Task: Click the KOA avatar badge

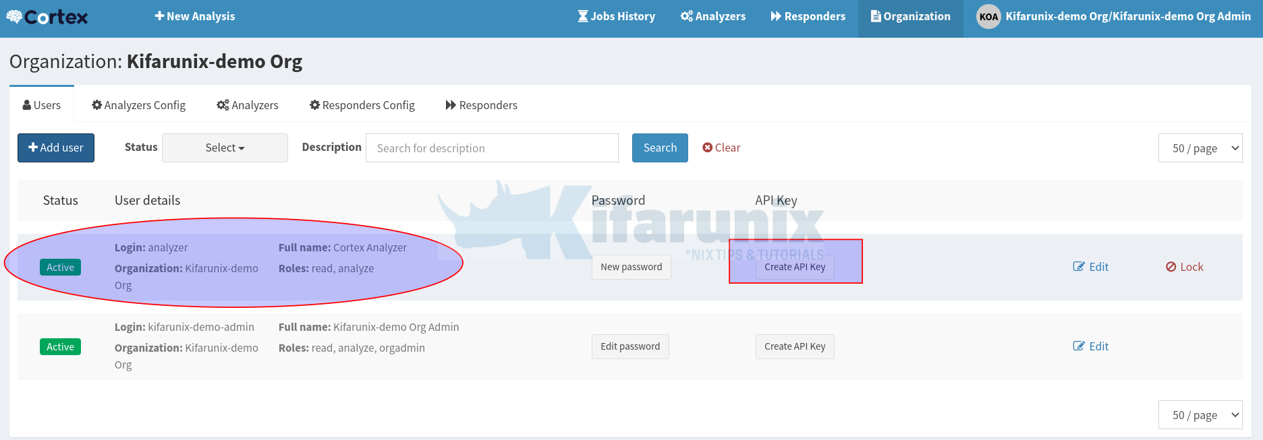Action: (988, 17)
